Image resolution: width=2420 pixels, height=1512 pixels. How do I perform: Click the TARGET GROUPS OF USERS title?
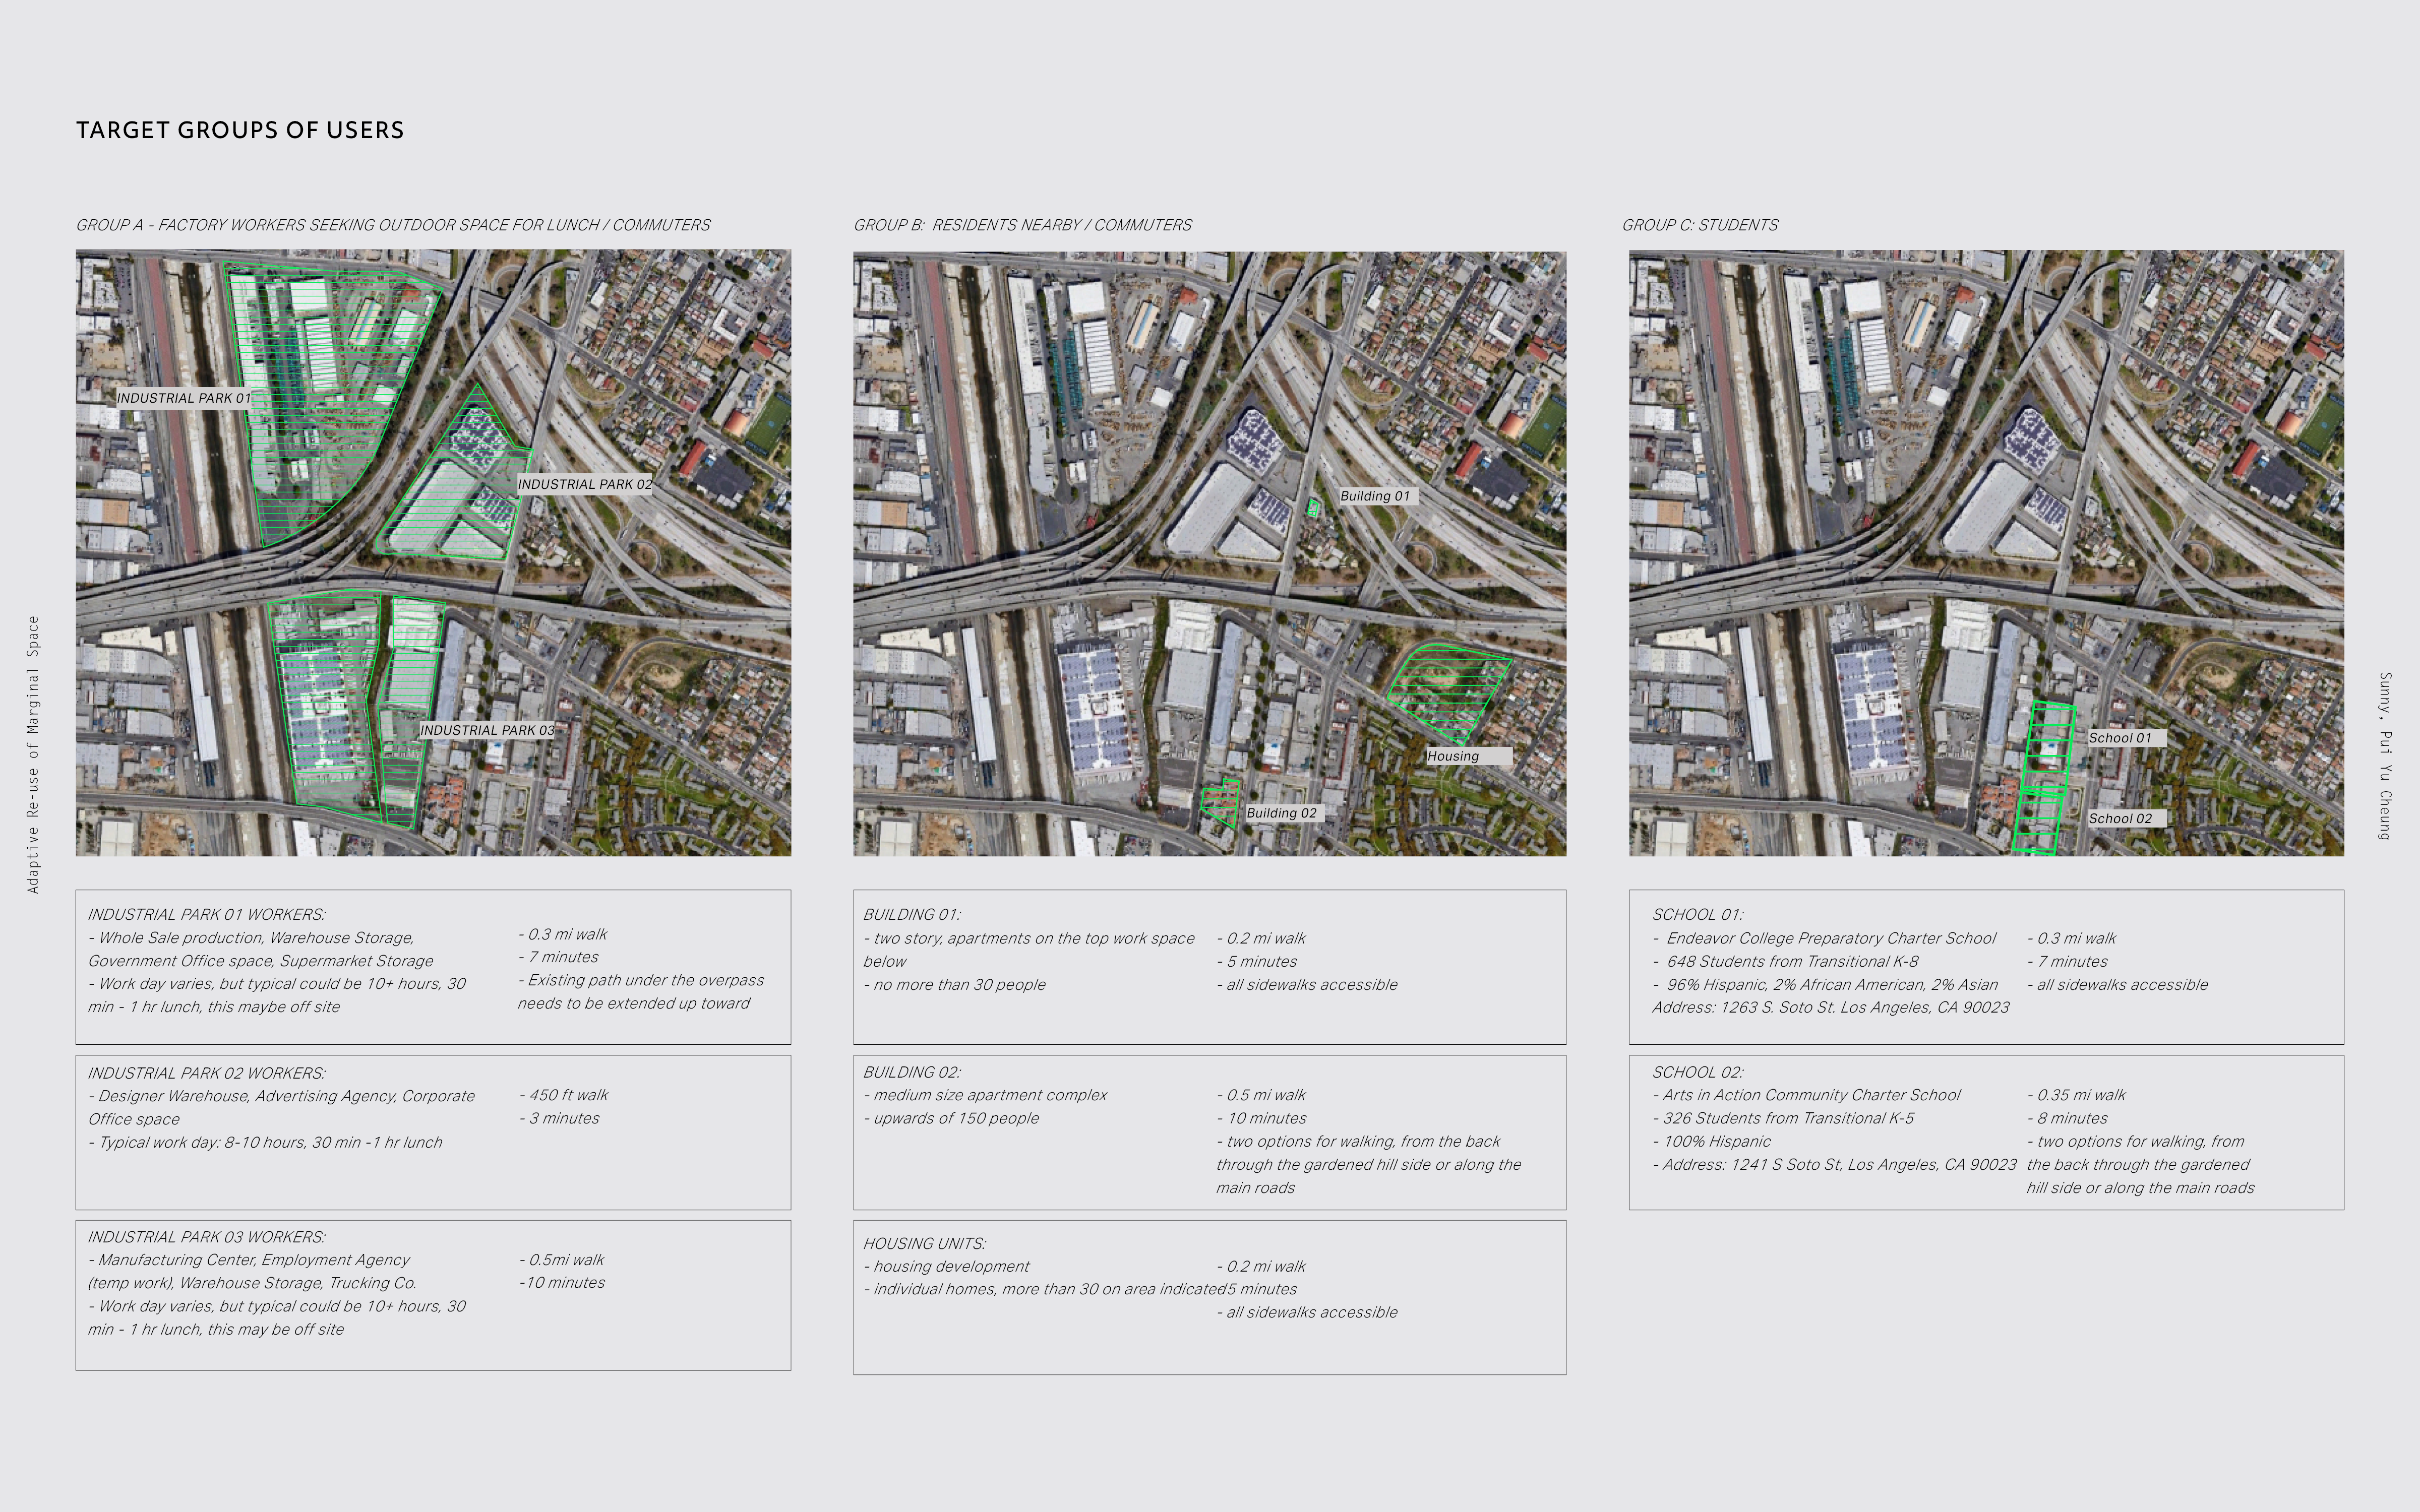240,130
